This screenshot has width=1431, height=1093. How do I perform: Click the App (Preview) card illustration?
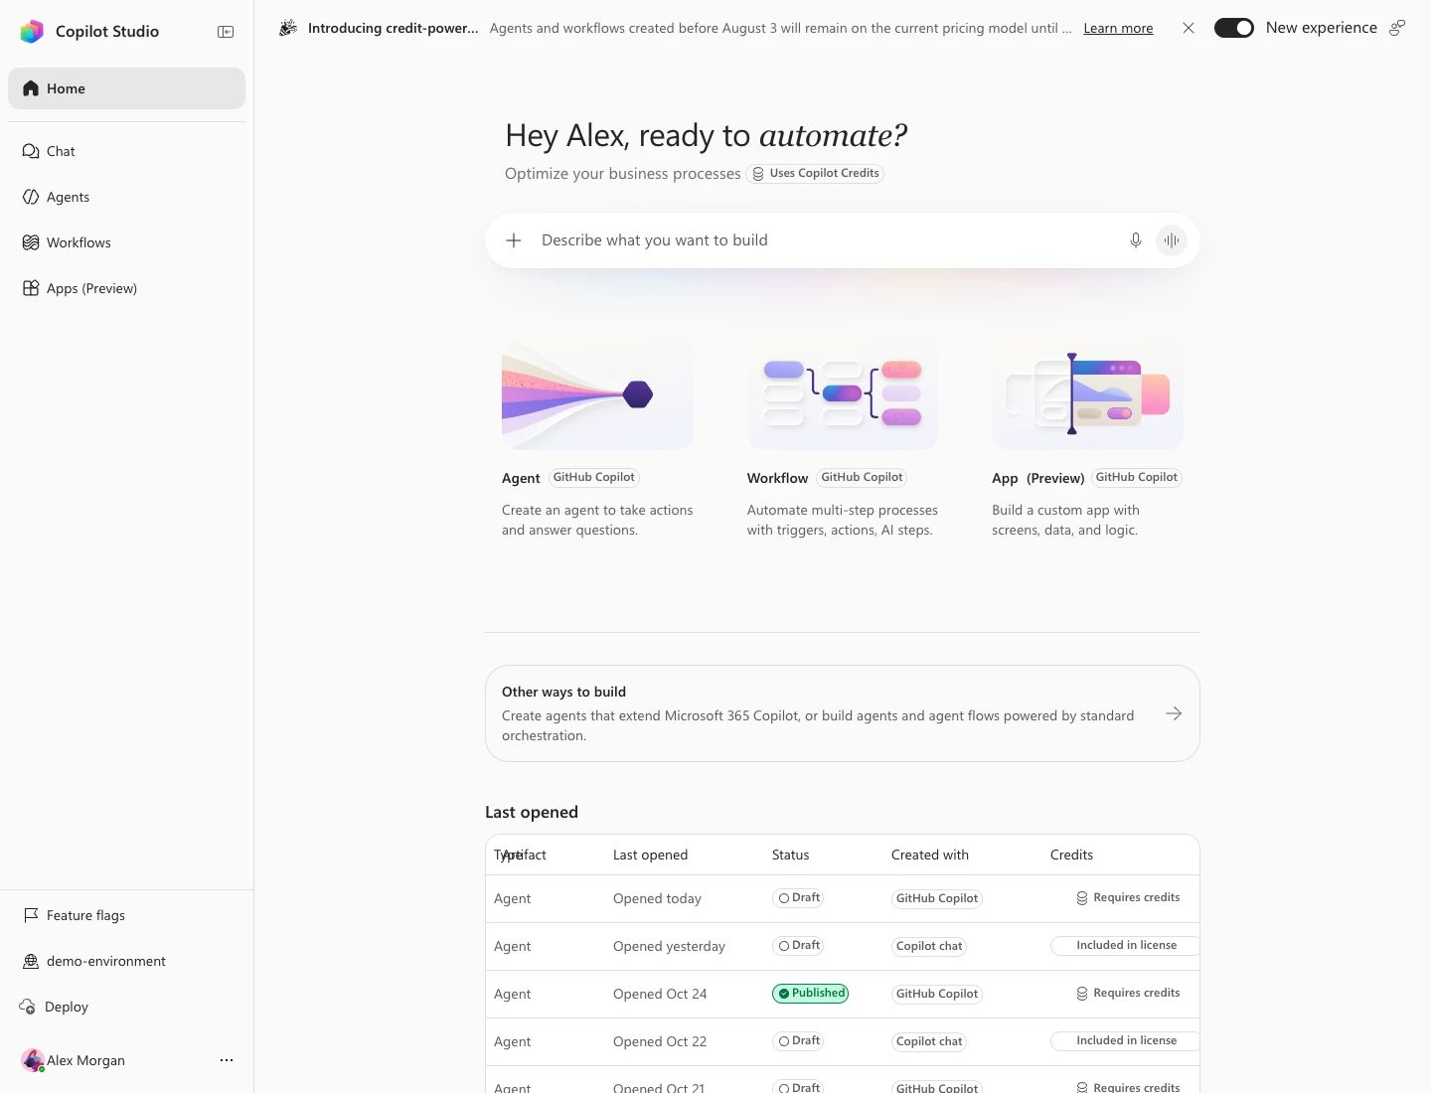[x=1087, y=394]
